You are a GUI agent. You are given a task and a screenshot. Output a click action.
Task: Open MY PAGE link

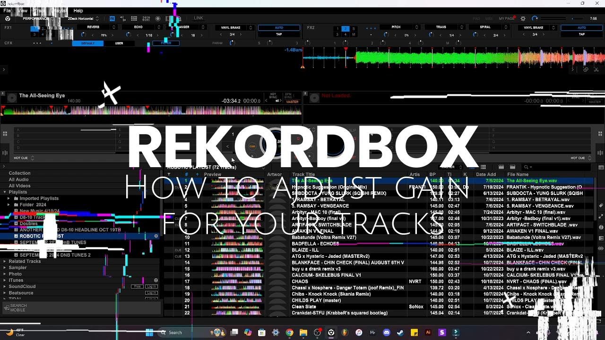click(506, 18)
